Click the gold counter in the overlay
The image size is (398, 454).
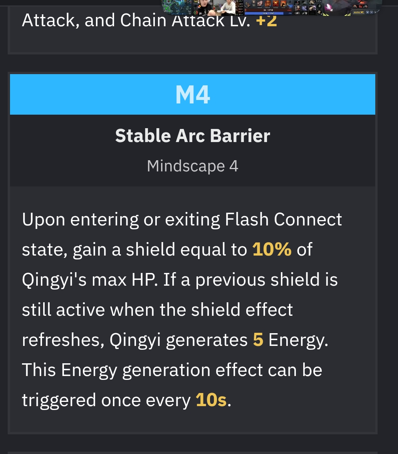[x=359, y=12]
